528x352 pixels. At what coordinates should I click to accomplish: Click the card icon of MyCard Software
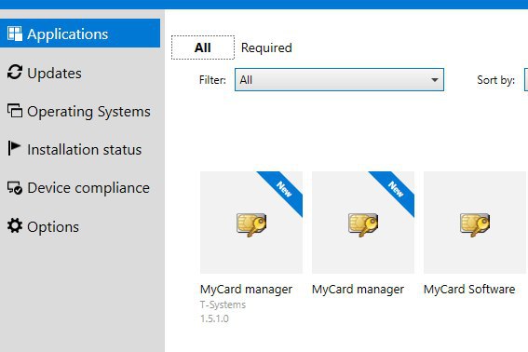coord(475,224)
